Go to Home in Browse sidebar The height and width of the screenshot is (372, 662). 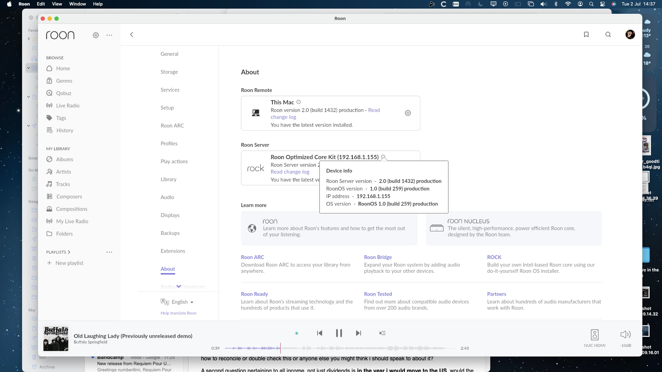58,68
